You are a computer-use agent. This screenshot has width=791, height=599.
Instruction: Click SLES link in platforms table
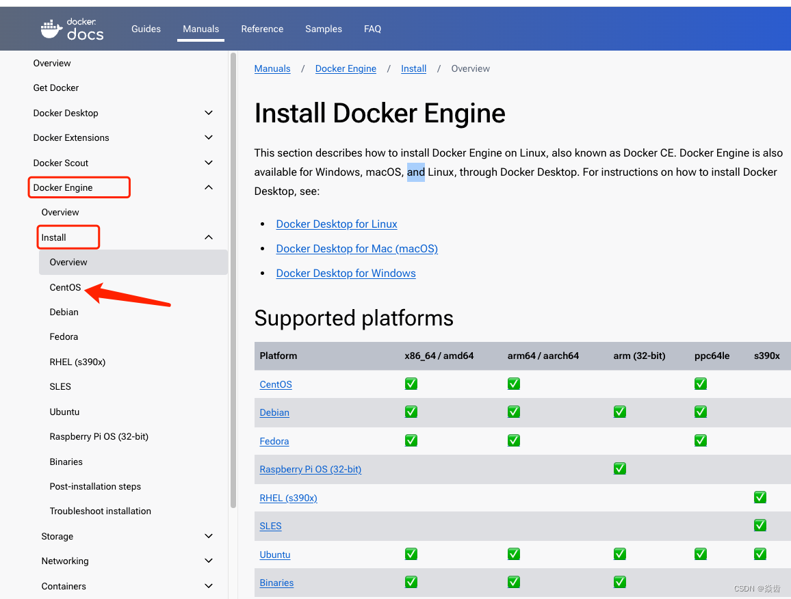pos(270,526)
